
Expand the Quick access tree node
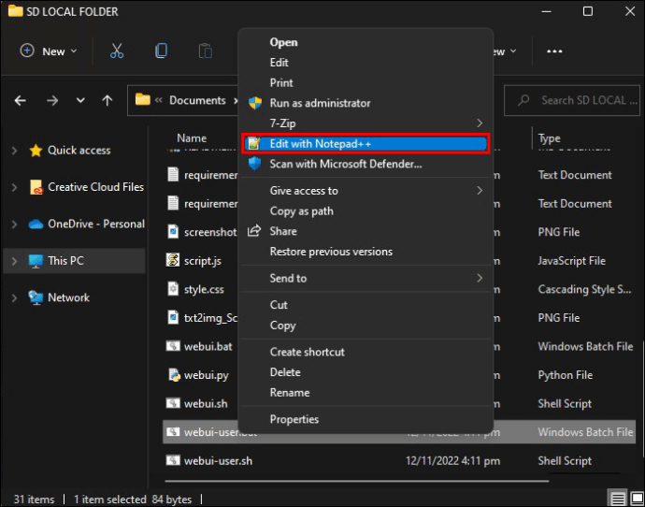point(14,151)
